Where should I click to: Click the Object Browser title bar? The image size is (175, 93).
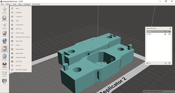coord(158,28)
